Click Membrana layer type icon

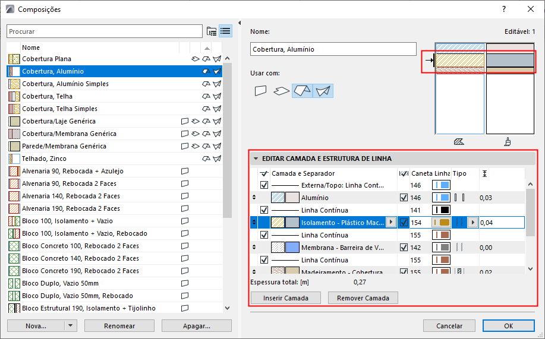[x=459, y=248]
